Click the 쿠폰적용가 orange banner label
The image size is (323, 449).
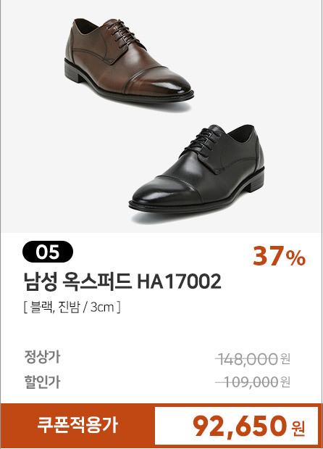point(77,425)
